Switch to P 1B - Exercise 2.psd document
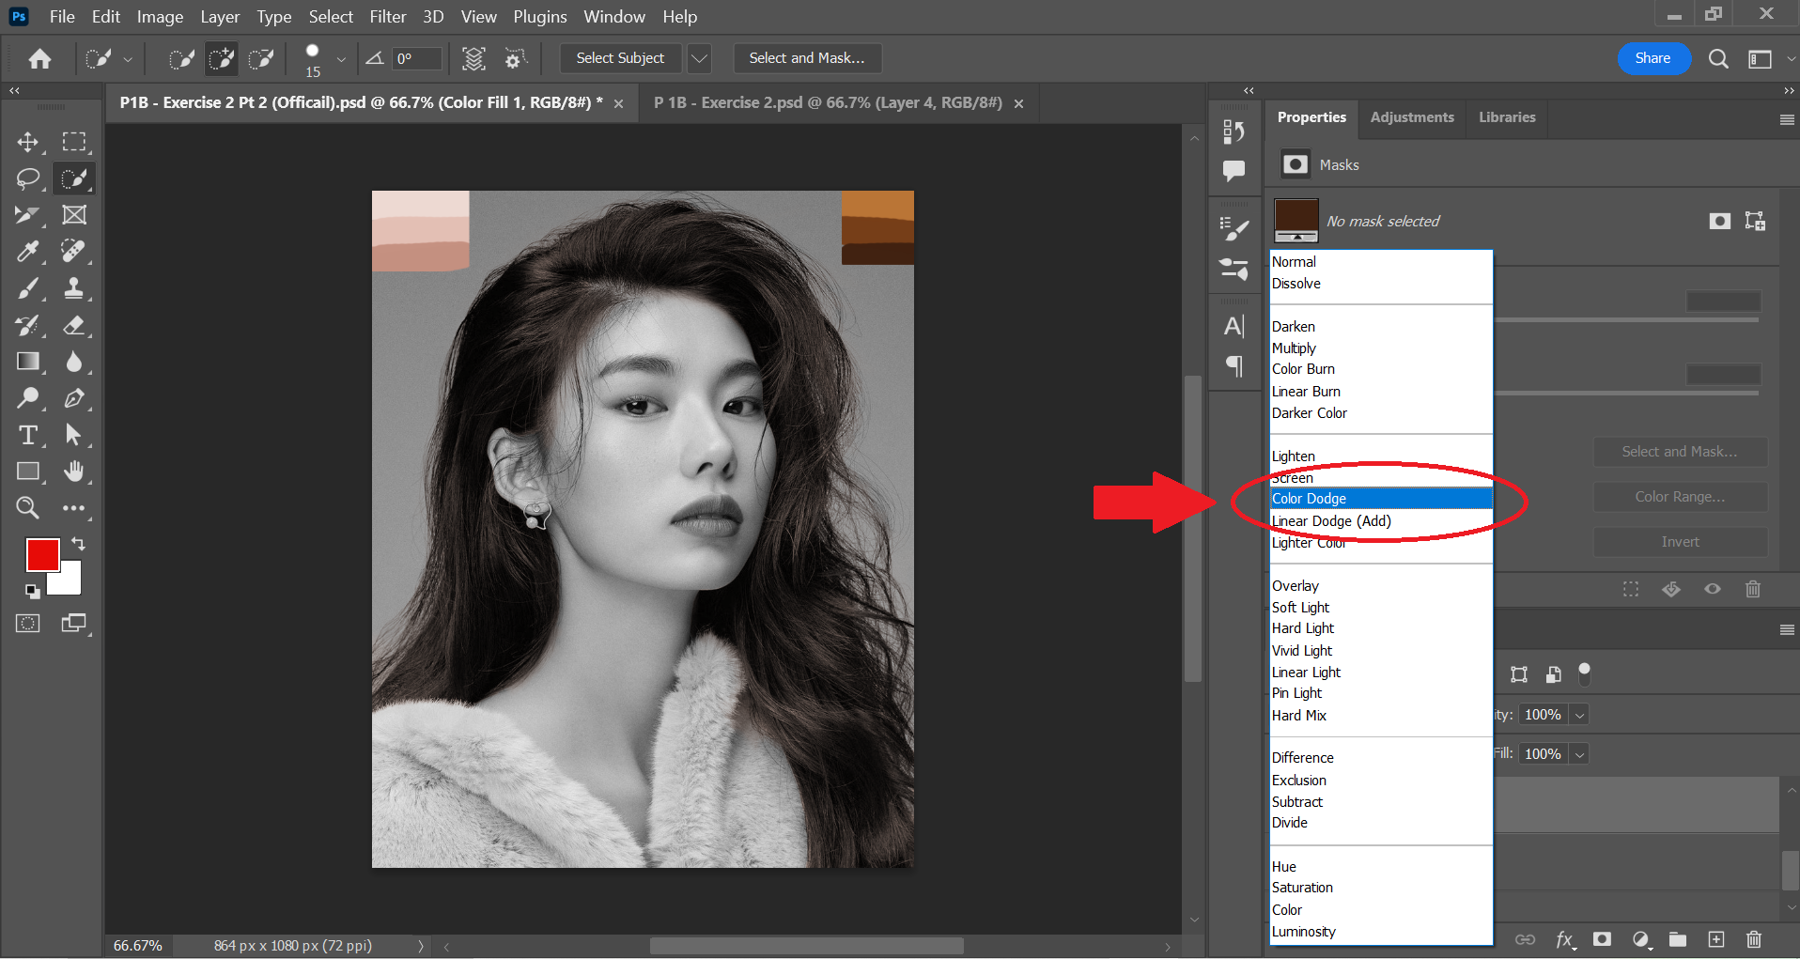 [x=828, y=102]
